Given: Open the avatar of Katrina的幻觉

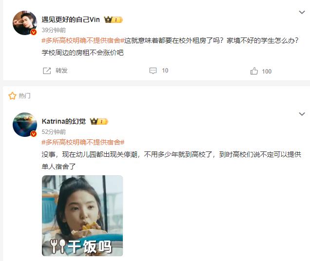Looking at the screenshot, I should coord(25,125).
